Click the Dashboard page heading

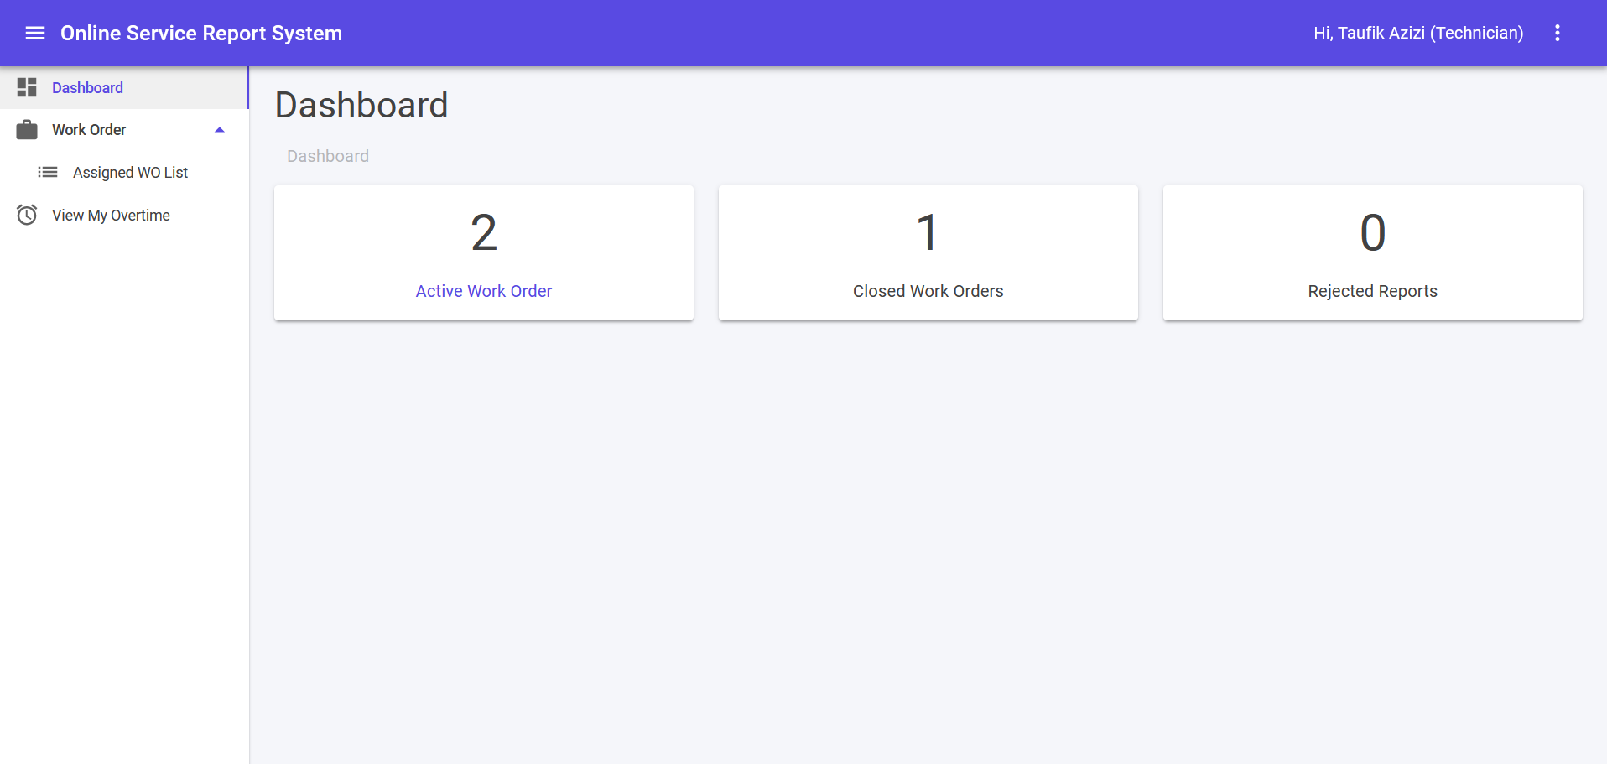click(361, 105)
